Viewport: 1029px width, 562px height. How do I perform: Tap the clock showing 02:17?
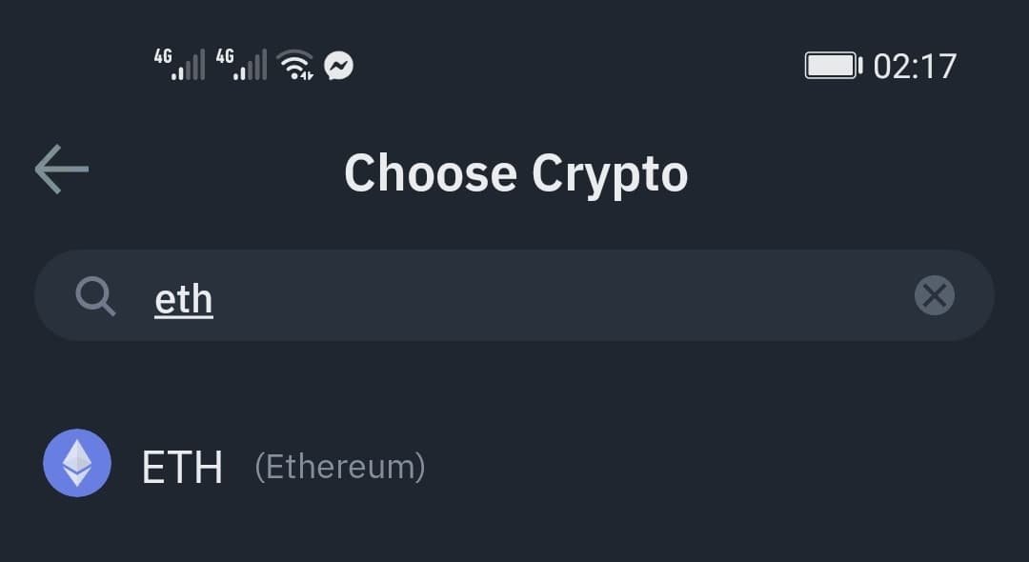(x=914, y=65)
